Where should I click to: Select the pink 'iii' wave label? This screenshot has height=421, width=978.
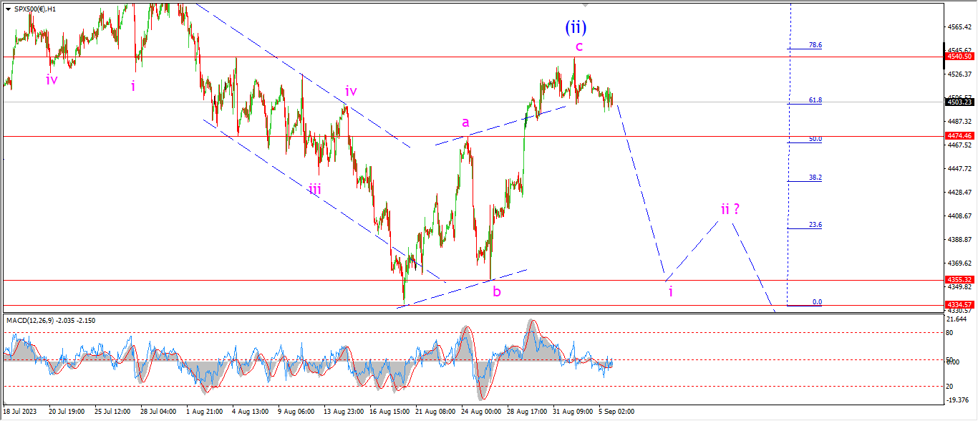pos(315,189)
